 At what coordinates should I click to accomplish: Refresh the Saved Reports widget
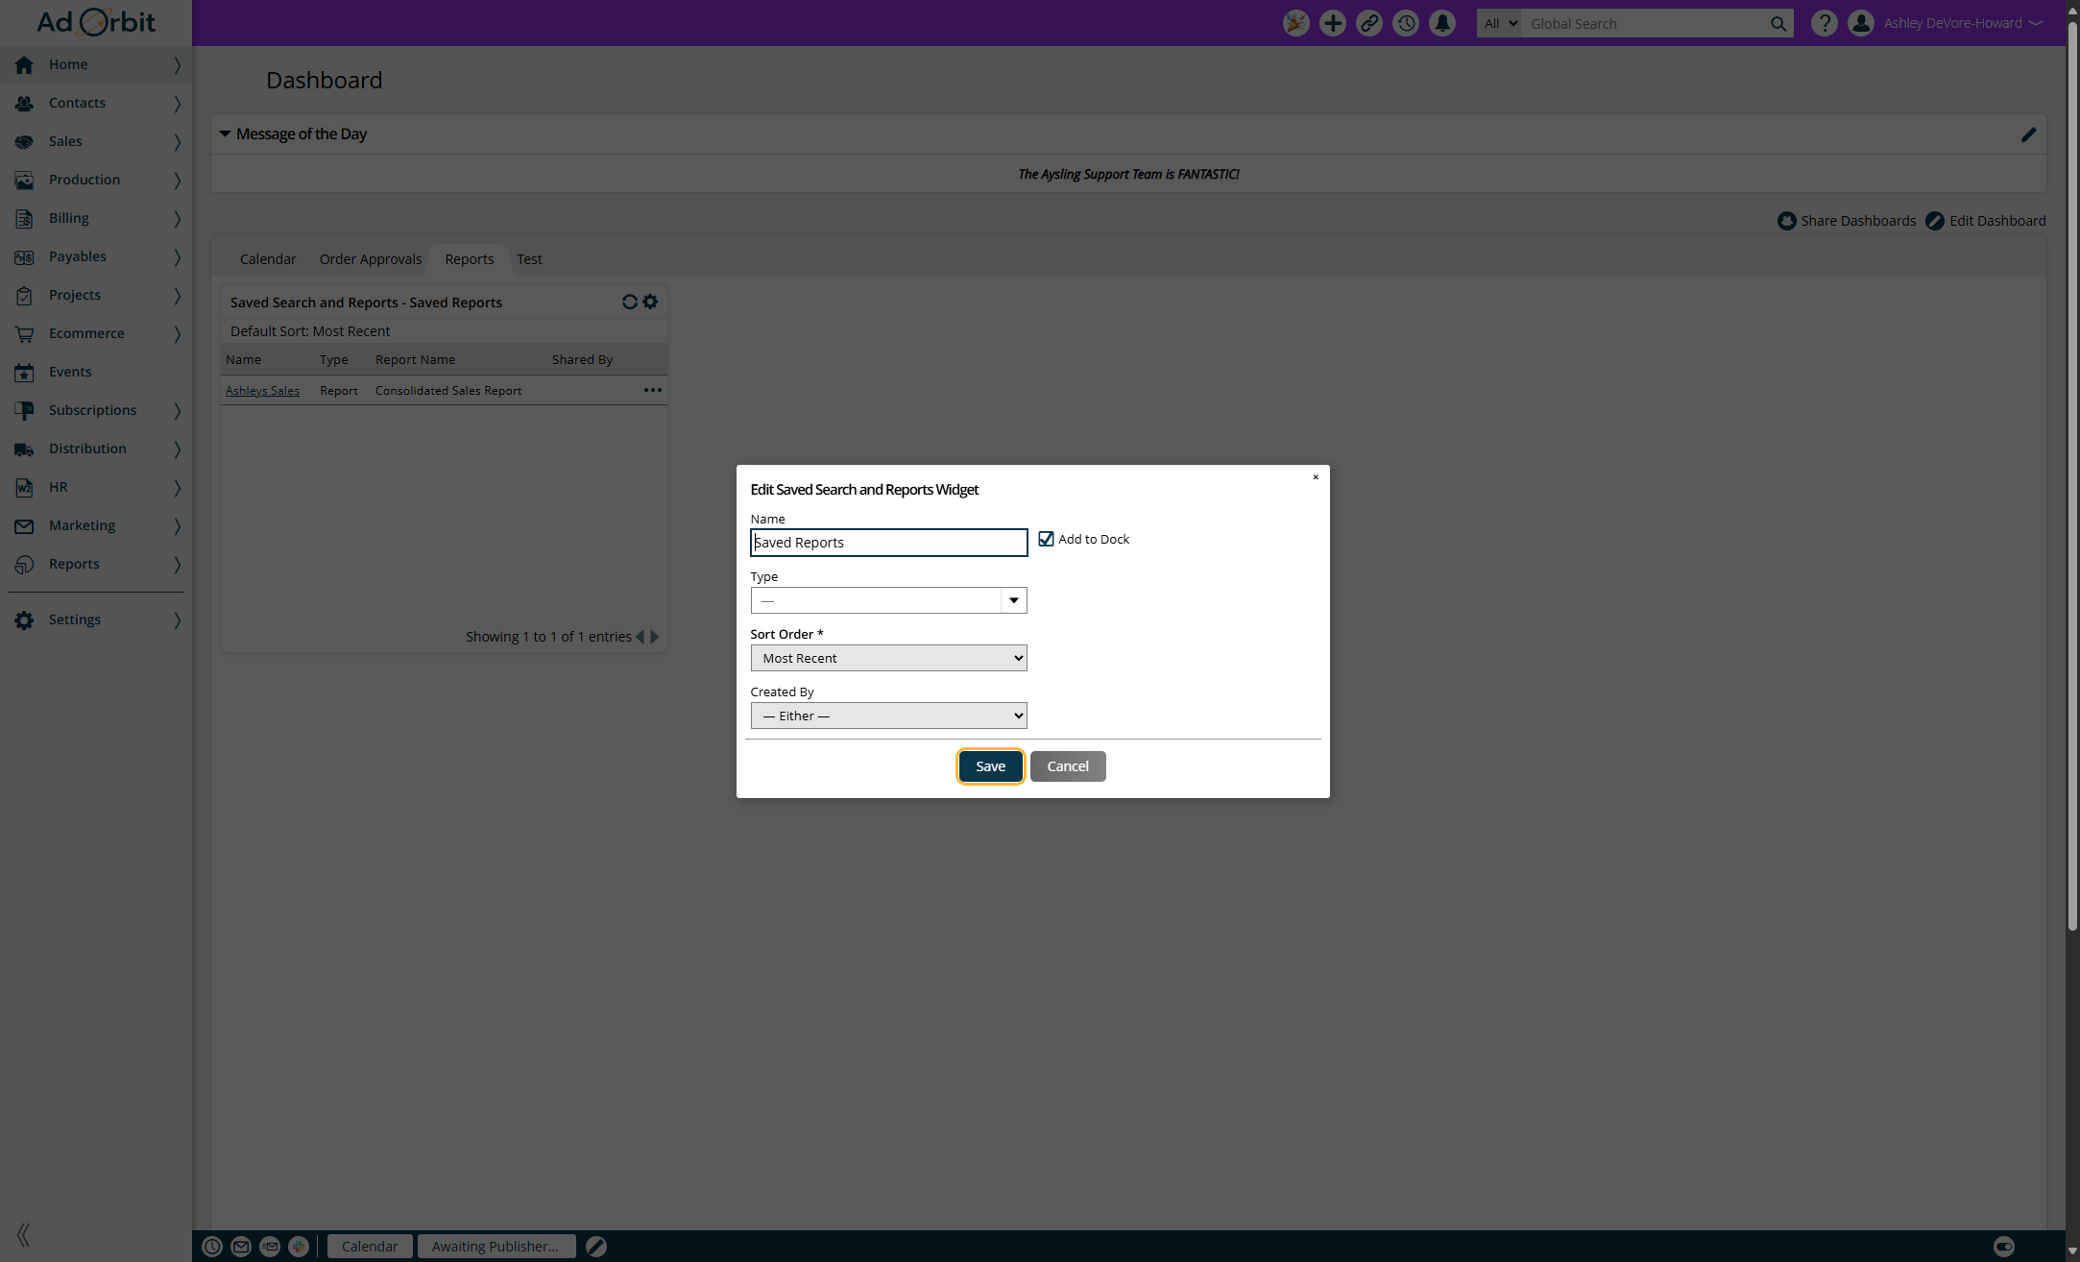pos(629,302)
